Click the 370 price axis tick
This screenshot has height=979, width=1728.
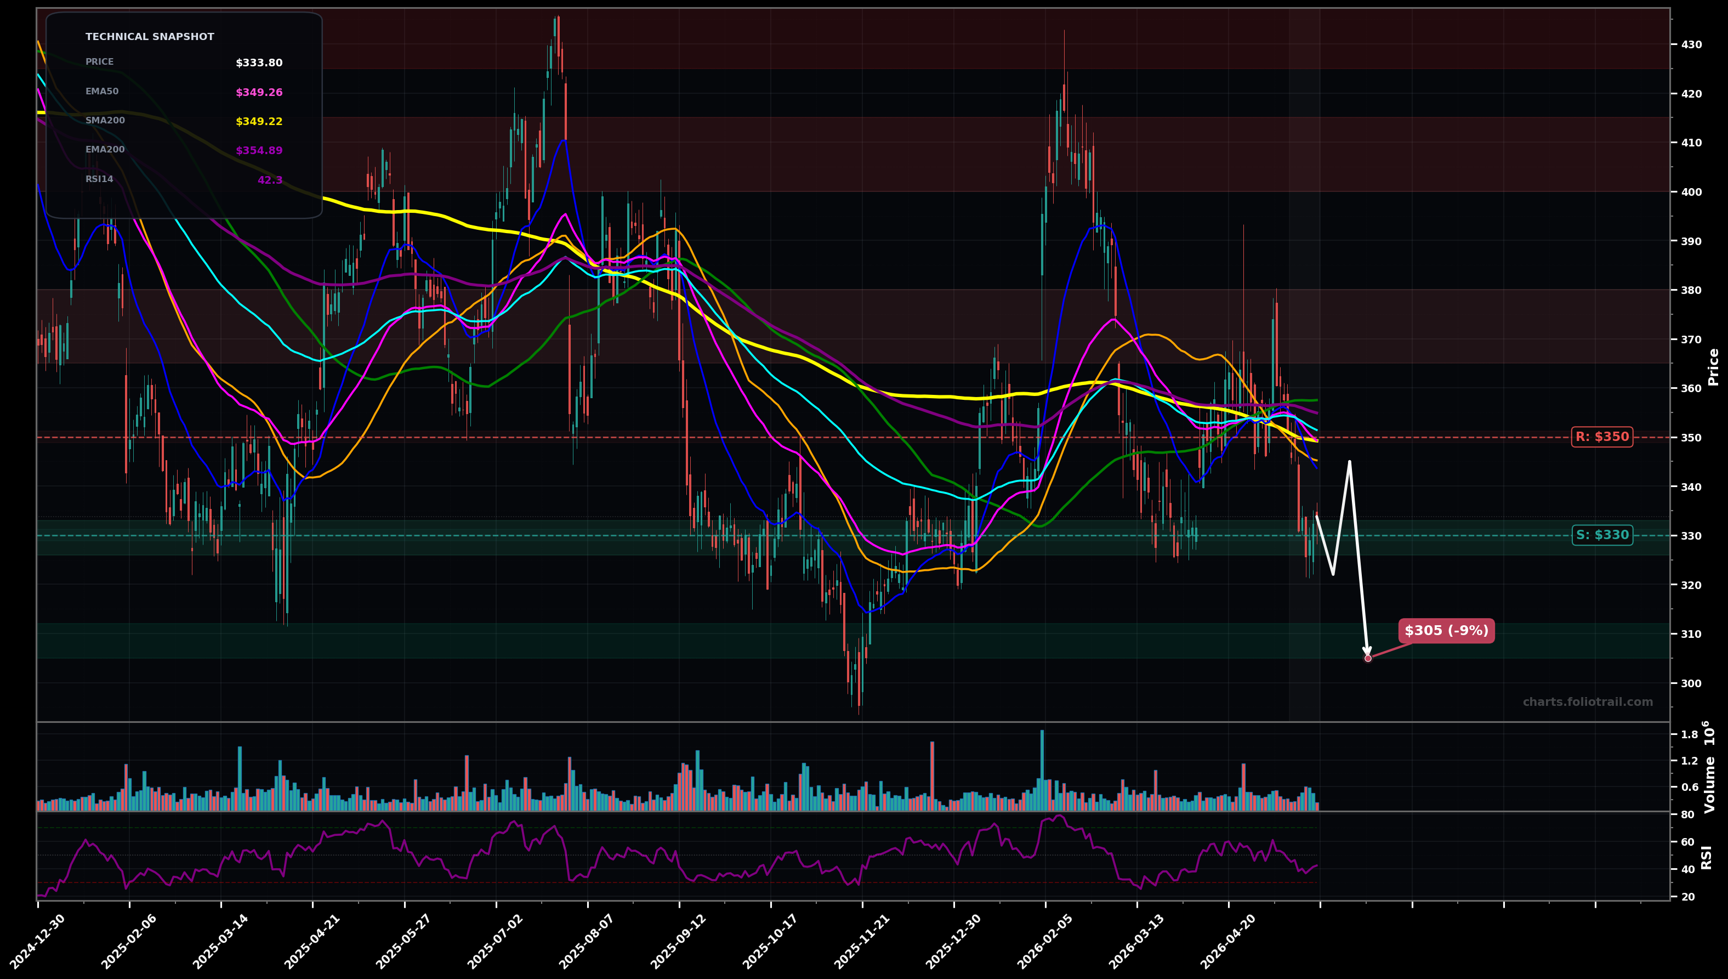point(1691,339)
